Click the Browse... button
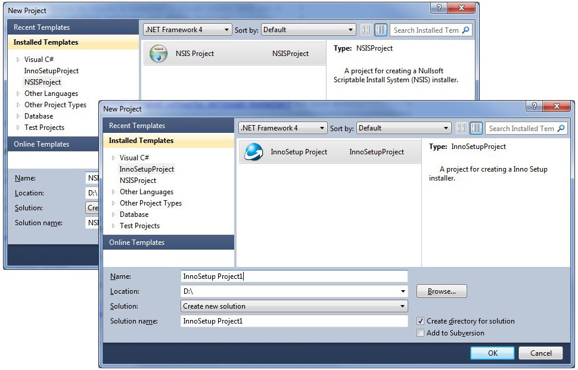578x370 pixels. coord(442,291)
